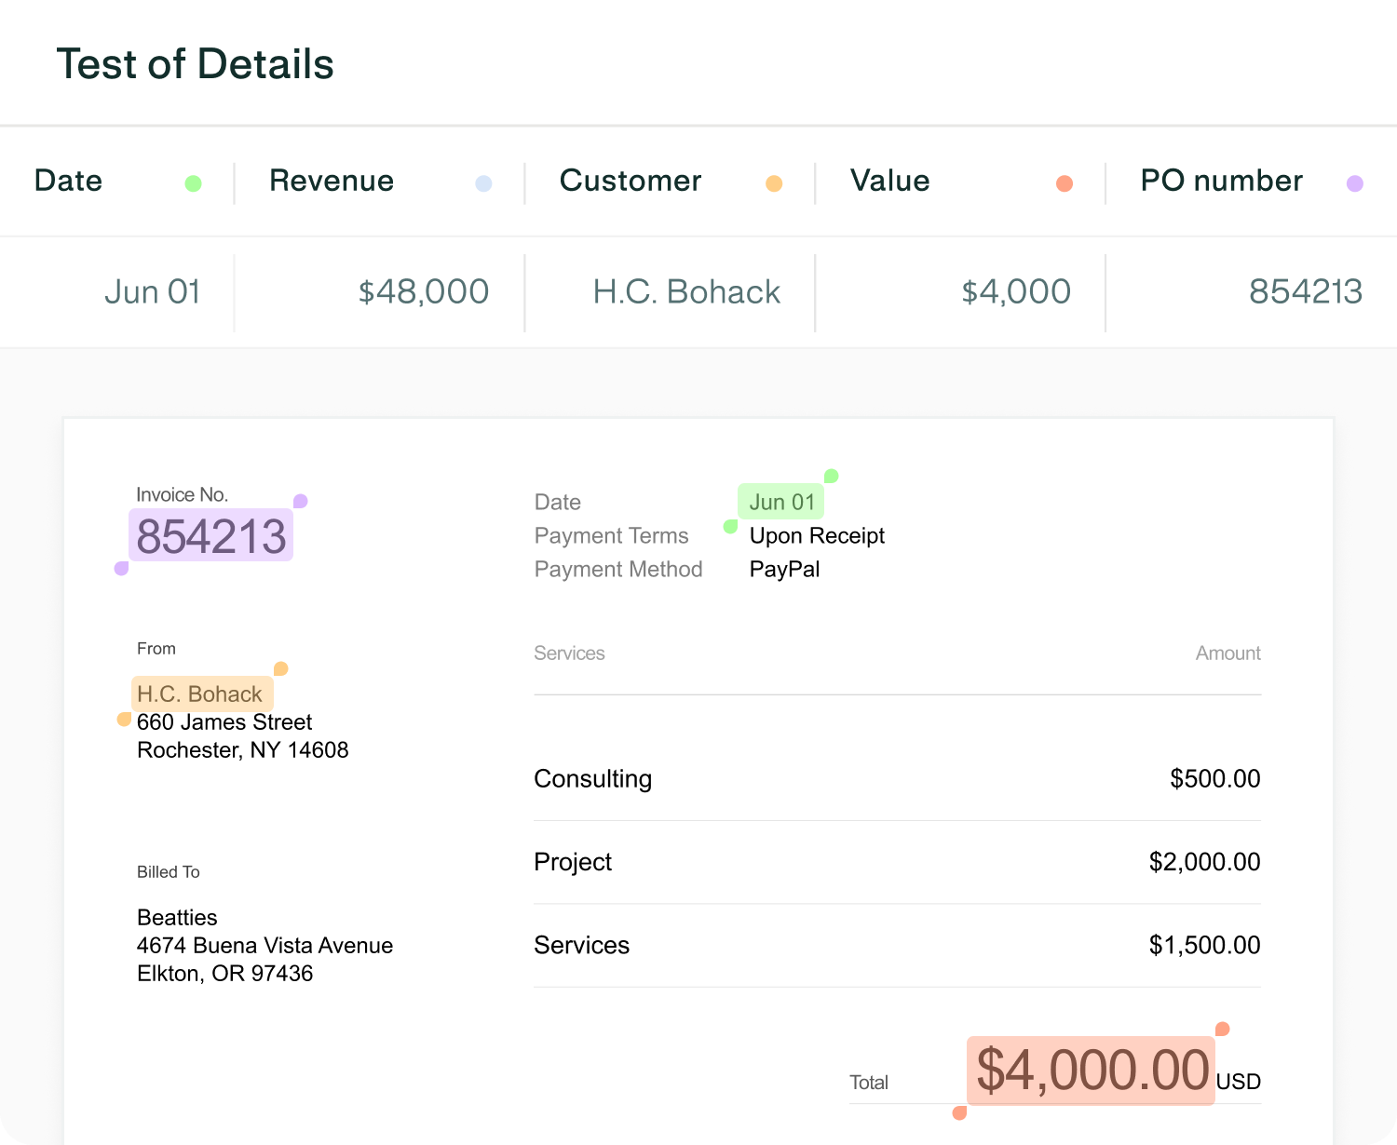Viewport: 1397px width, 1145px height.
Task: Click highlighted invoice number 854213
Action: 211,536
